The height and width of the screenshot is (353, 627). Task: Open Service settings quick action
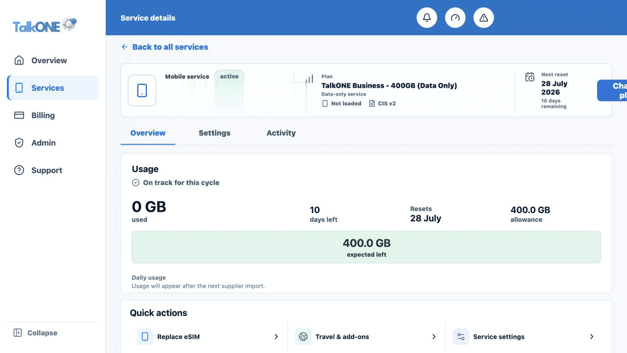coord(524,337)
